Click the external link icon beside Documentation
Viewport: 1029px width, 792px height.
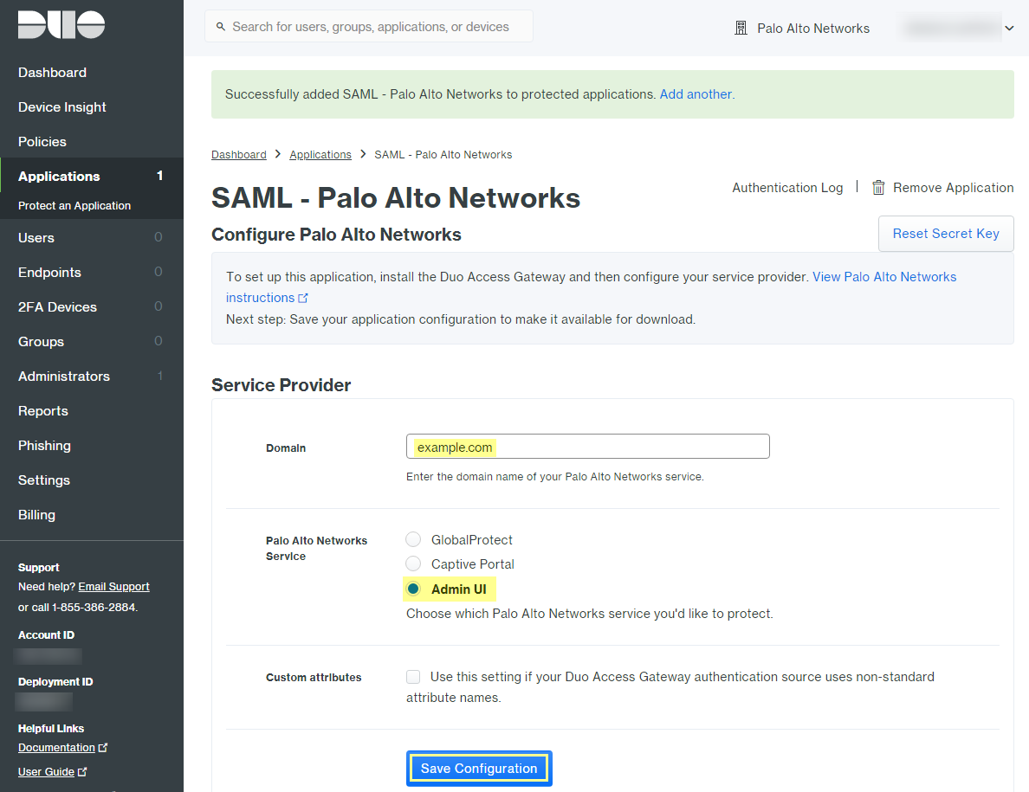[x=104, y=748]
